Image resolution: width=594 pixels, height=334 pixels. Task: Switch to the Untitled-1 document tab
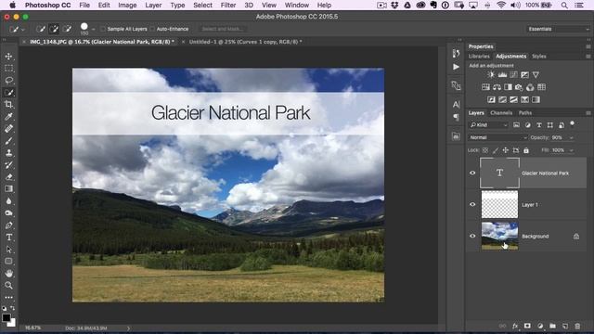(x=245, y=42)
